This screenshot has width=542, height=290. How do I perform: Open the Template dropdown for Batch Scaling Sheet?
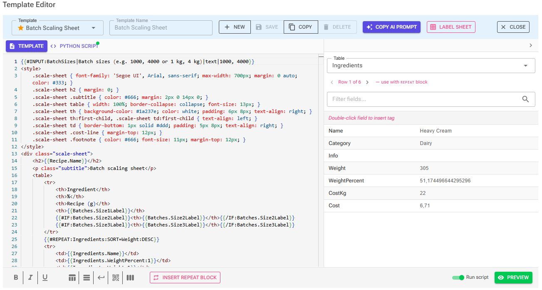58,28
